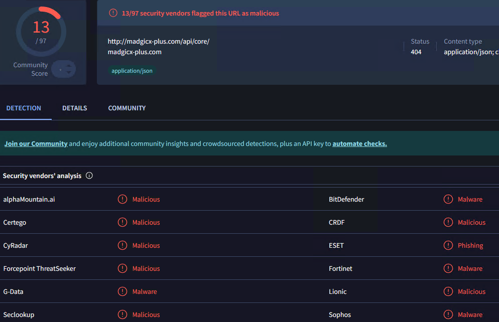Click the Certego malicious warning icon
The width and height of the screenshot is (499, 322).
click(x=122, y=222)
